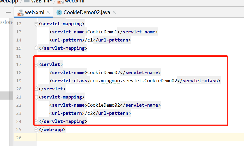
Task: Hide the side panel with minus icon
Action: coord(8,12)
